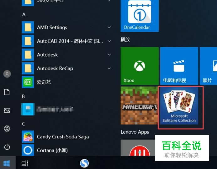This screenshot has height=169, width=217.
Task: Open the blurred app under B
Action: click(x=28, y=109)
